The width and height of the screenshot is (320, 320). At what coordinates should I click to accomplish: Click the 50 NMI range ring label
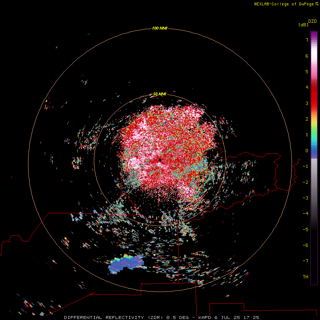(x=160, y=94)
